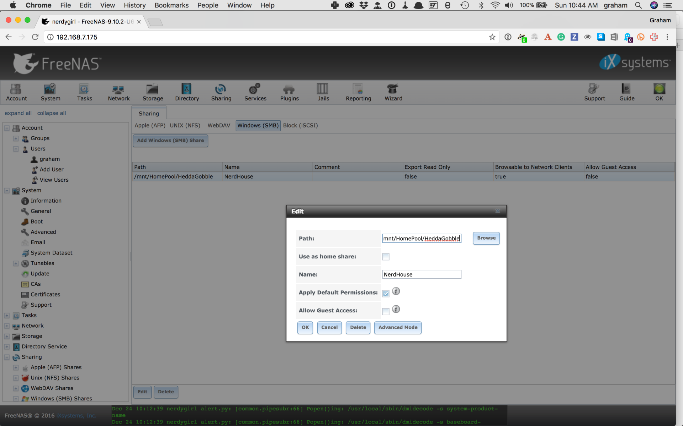Open the Wi-Fi status menu
This screenshot has width=683, height=426.
495,5
